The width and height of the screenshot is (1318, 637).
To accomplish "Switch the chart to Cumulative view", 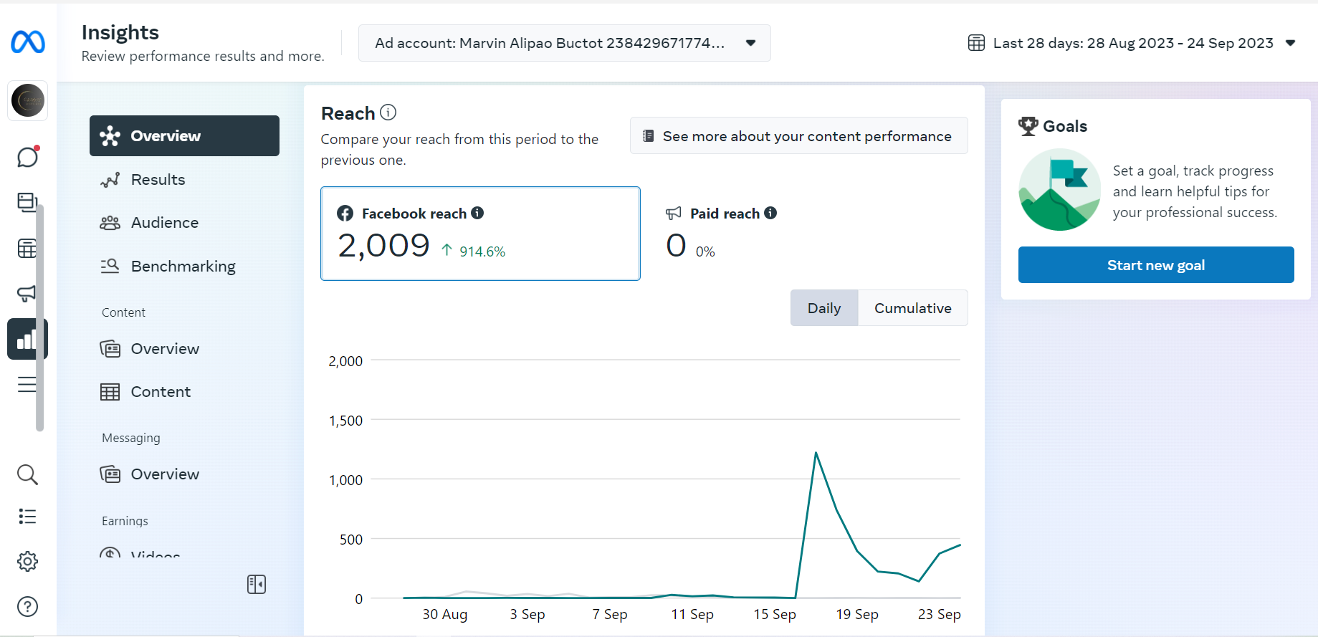I will click(913, 308).
